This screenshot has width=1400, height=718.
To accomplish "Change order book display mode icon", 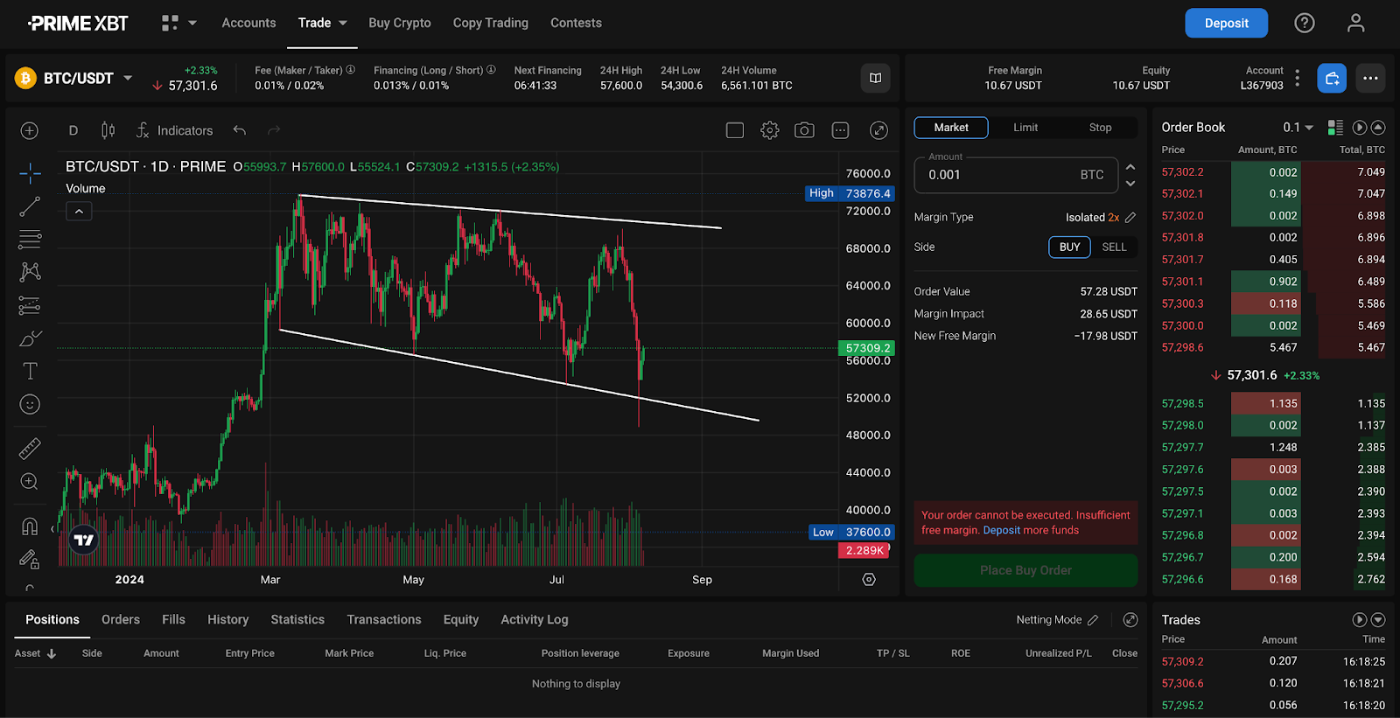I will click(x=1335, y=128).
